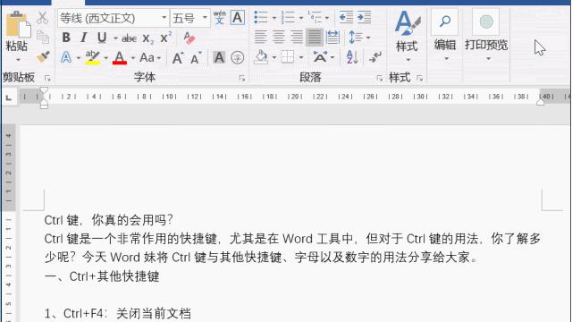Toggle Bold formatting
Image resolution: width=572 pixels, height=322 pixels.
[66, 38]
